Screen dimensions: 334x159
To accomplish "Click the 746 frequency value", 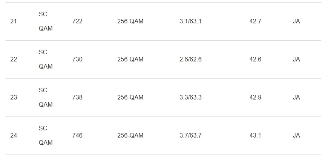I will pos(77,136).
